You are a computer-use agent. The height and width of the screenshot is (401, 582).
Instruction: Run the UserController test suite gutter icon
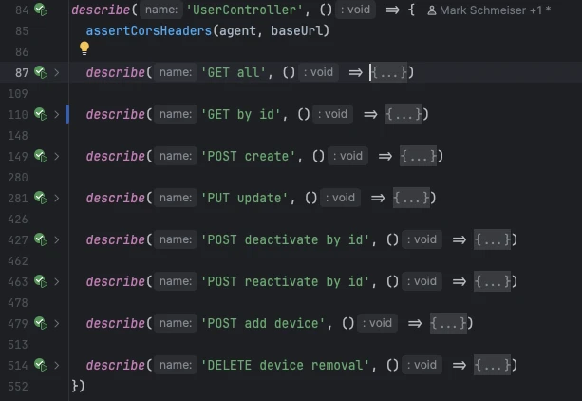click(x=41, y=10)
